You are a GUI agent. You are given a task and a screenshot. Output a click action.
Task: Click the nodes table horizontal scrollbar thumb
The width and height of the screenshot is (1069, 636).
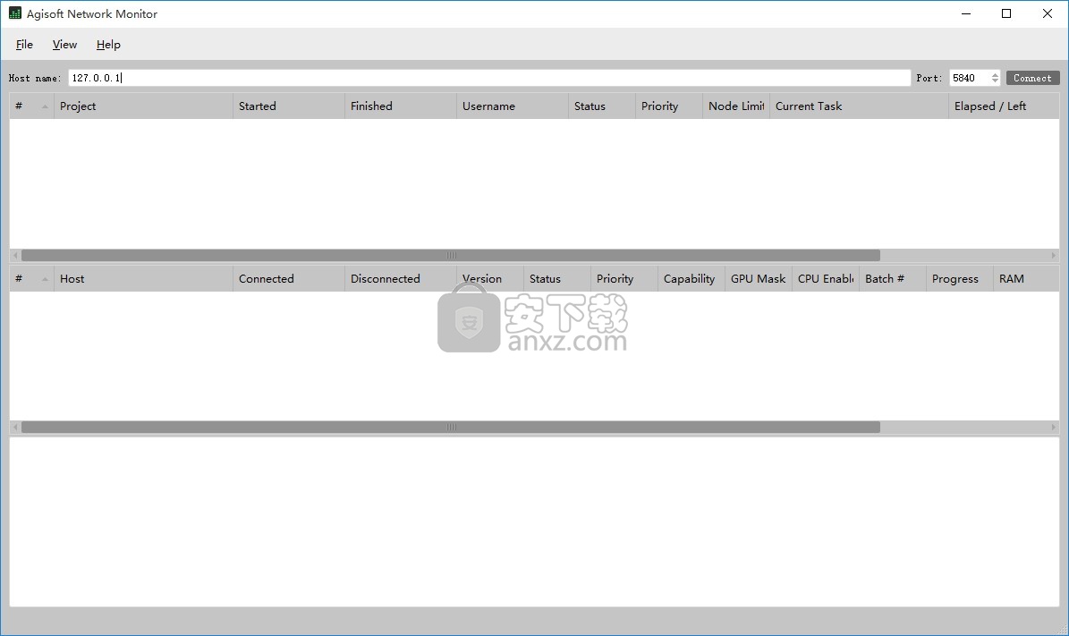click(451, 428)
